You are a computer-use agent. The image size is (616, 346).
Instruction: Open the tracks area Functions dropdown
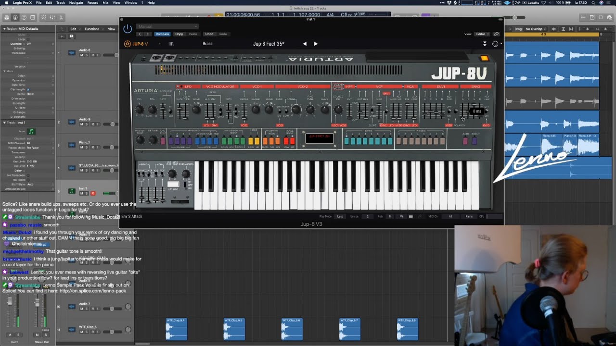click(x=93, y=29)
